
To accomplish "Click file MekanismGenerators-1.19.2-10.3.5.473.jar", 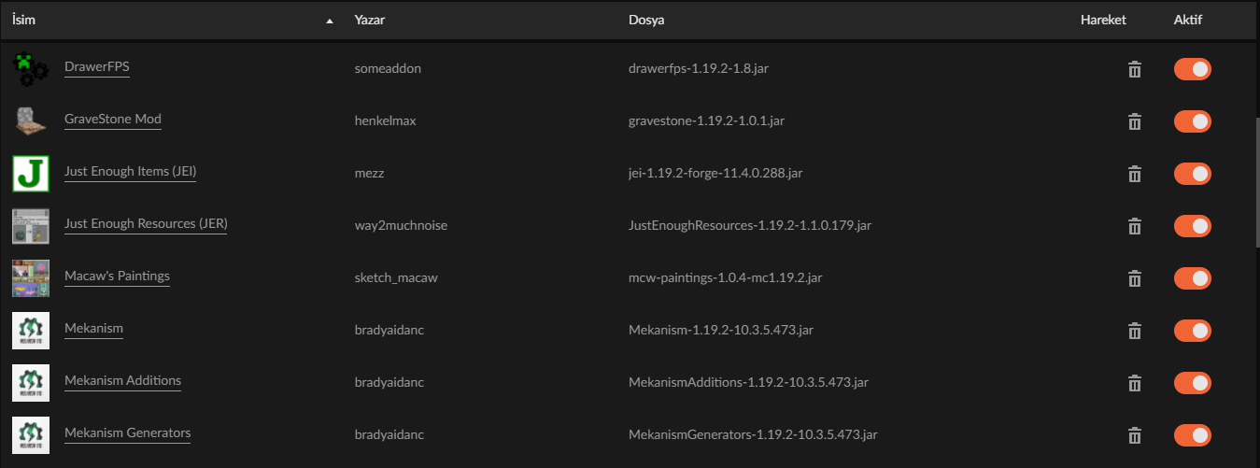I will (753, 435).
